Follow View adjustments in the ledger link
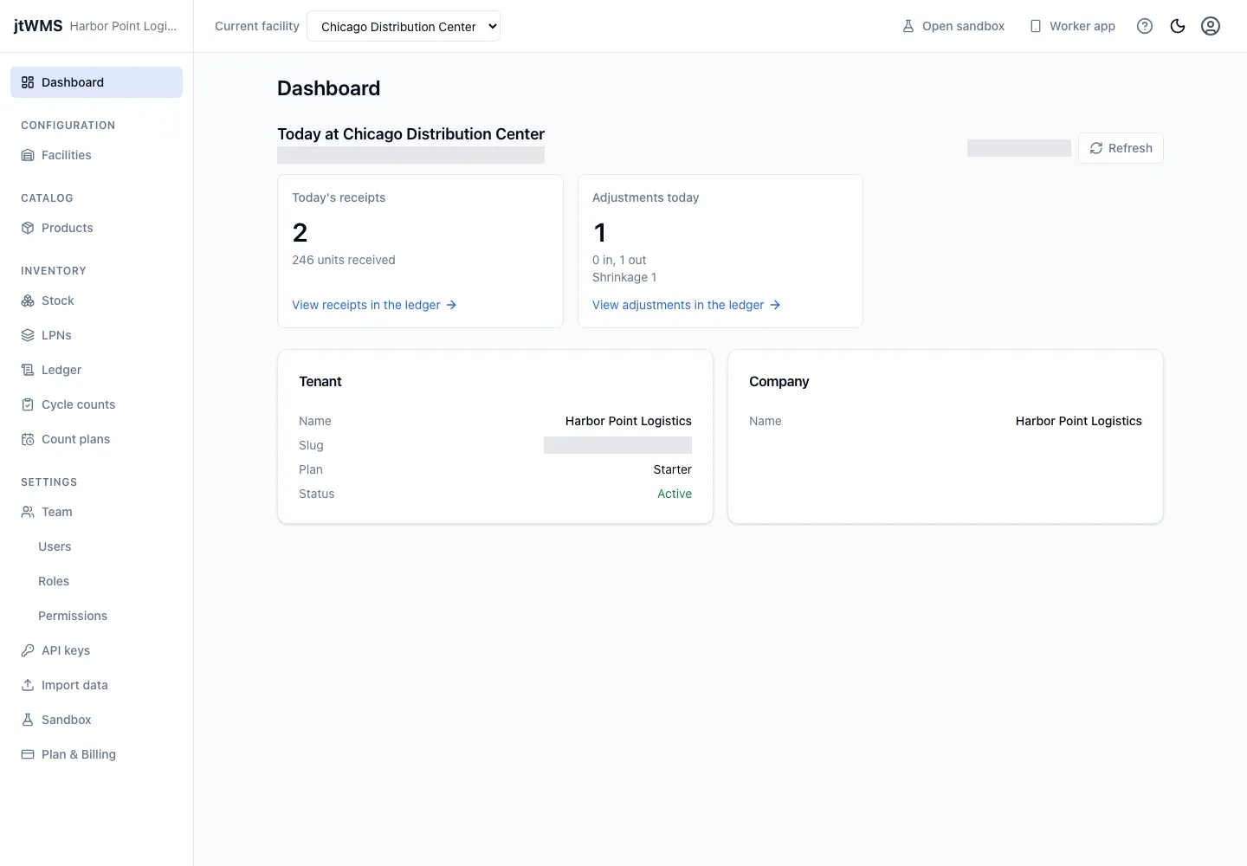Viewport: 1247px width, 866px height. click(687, 305)
